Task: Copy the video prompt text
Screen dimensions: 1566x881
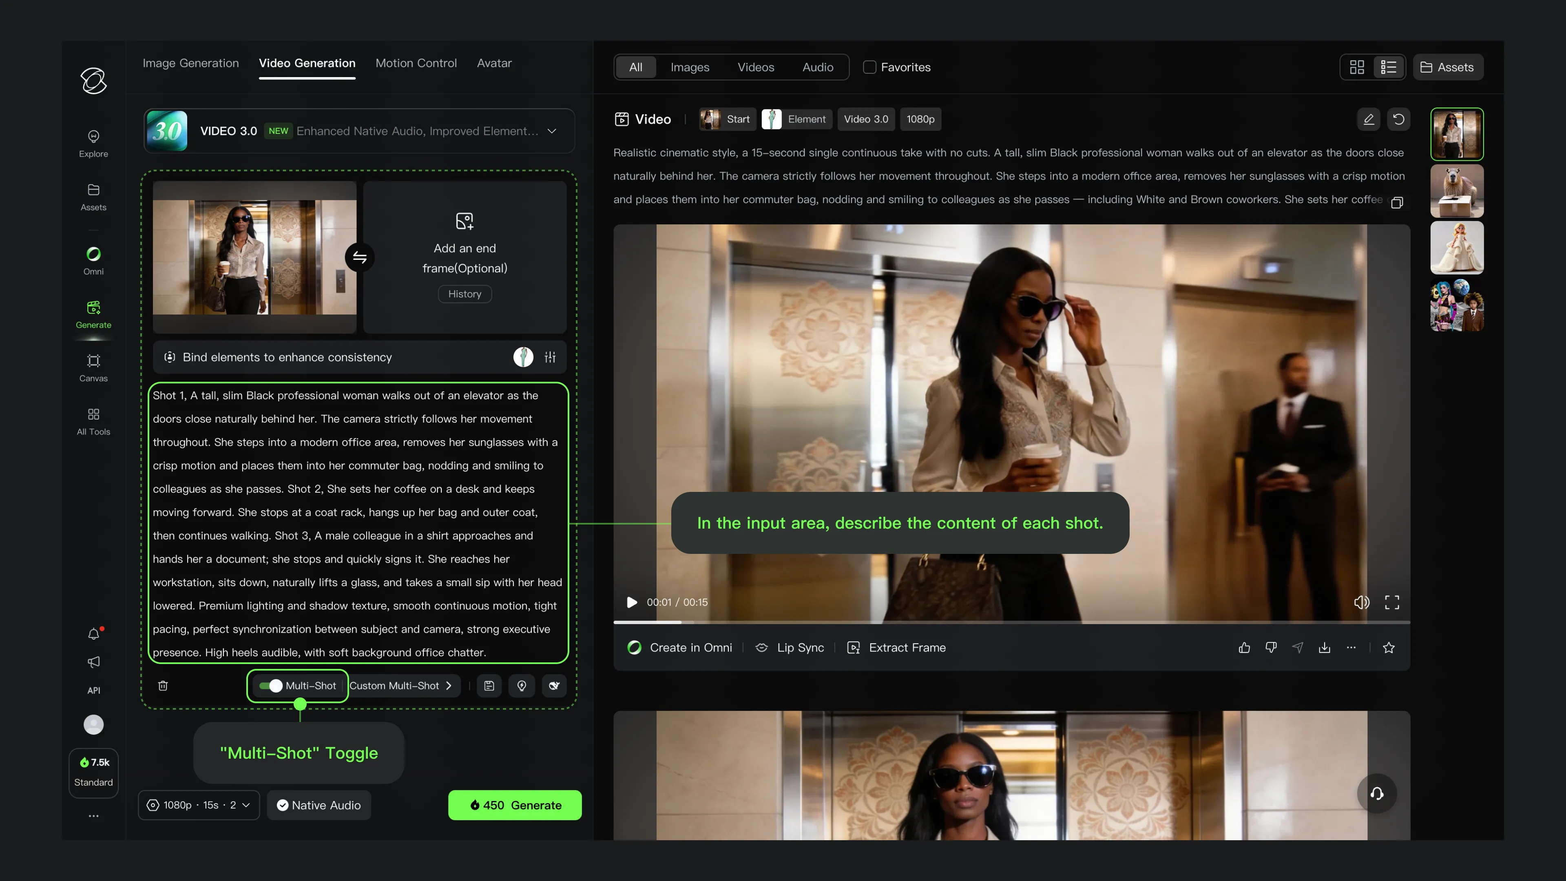Action: [1397, 202]
